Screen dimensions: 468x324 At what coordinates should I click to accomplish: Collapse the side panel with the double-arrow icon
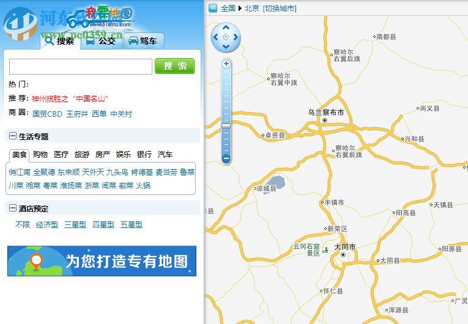pos(212,8)
